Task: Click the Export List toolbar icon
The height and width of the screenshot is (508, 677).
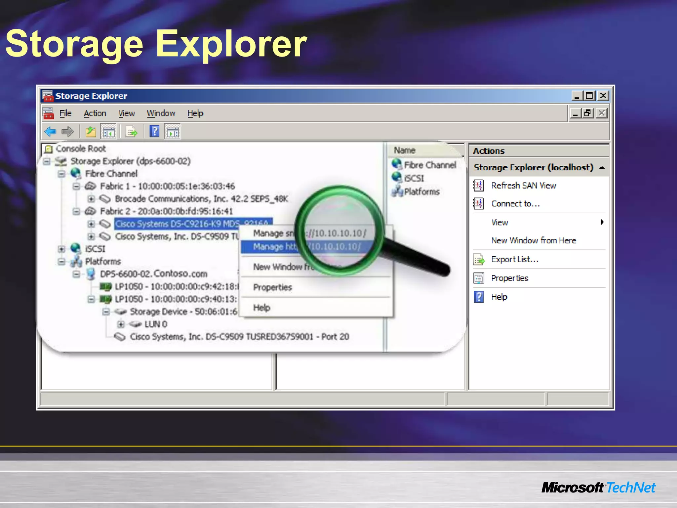Action: click(132, 132)
